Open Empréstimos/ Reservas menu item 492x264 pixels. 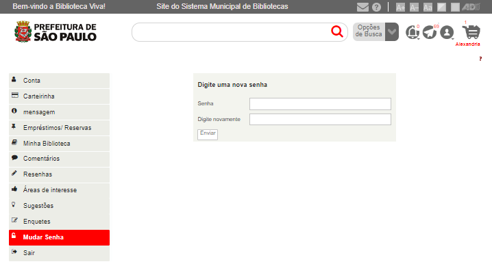point(60,128)
